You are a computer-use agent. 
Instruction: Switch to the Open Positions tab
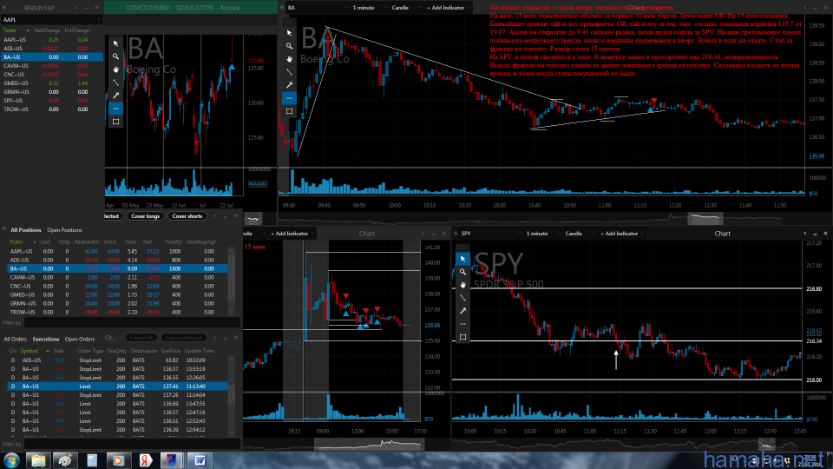(x=64, y=230)
